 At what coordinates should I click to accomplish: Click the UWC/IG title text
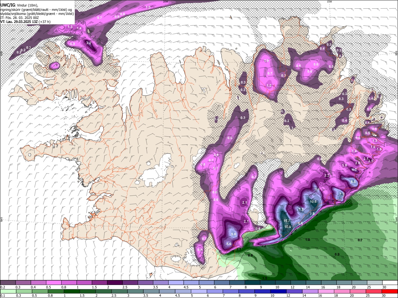pyautogui.click(x=7, y=5)
